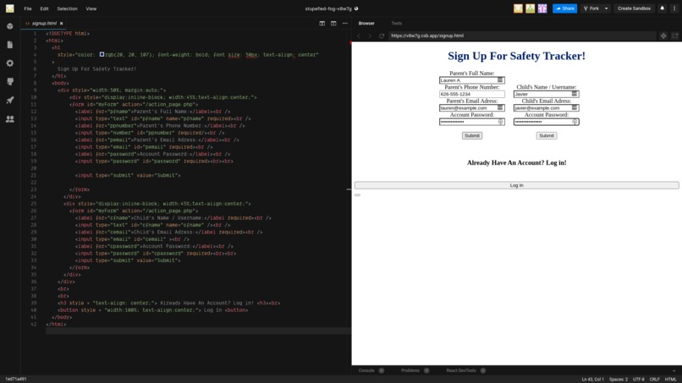Open the Explorer file sidebar panel
The image size is (682, 383).
coord(10,45)
